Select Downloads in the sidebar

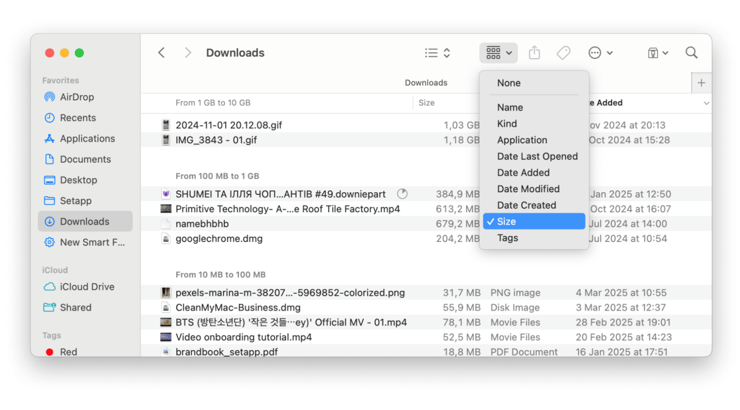[x=85, y=222]
